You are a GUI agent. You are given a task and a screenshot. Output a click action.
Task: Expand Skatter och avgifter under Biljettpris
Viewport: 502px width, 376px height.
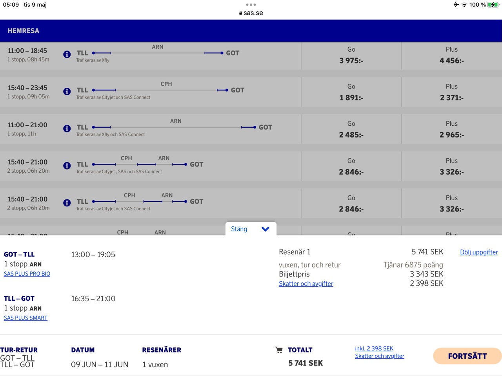coord(306,284)
